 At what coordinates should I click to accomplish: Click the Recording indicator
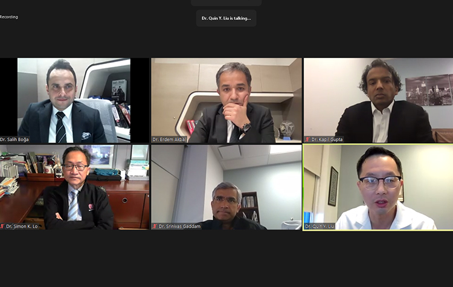[x=9, y=17]
